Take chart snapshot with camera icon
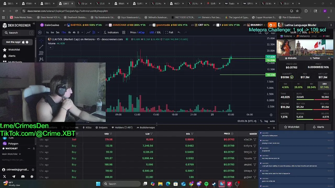Screen dimensions: 335x188 tap(273, 33)
